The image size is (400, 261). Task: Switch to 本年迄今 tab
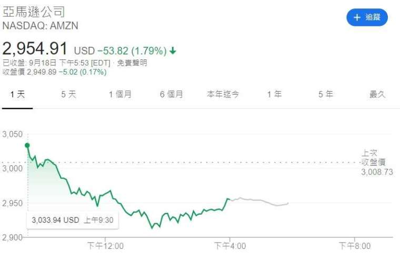[x=223, y=95]
